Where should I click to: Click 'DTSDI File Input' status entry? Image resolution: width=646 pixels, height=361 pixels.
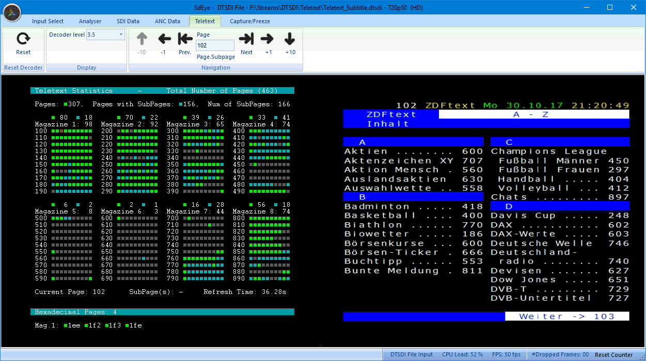412,355
